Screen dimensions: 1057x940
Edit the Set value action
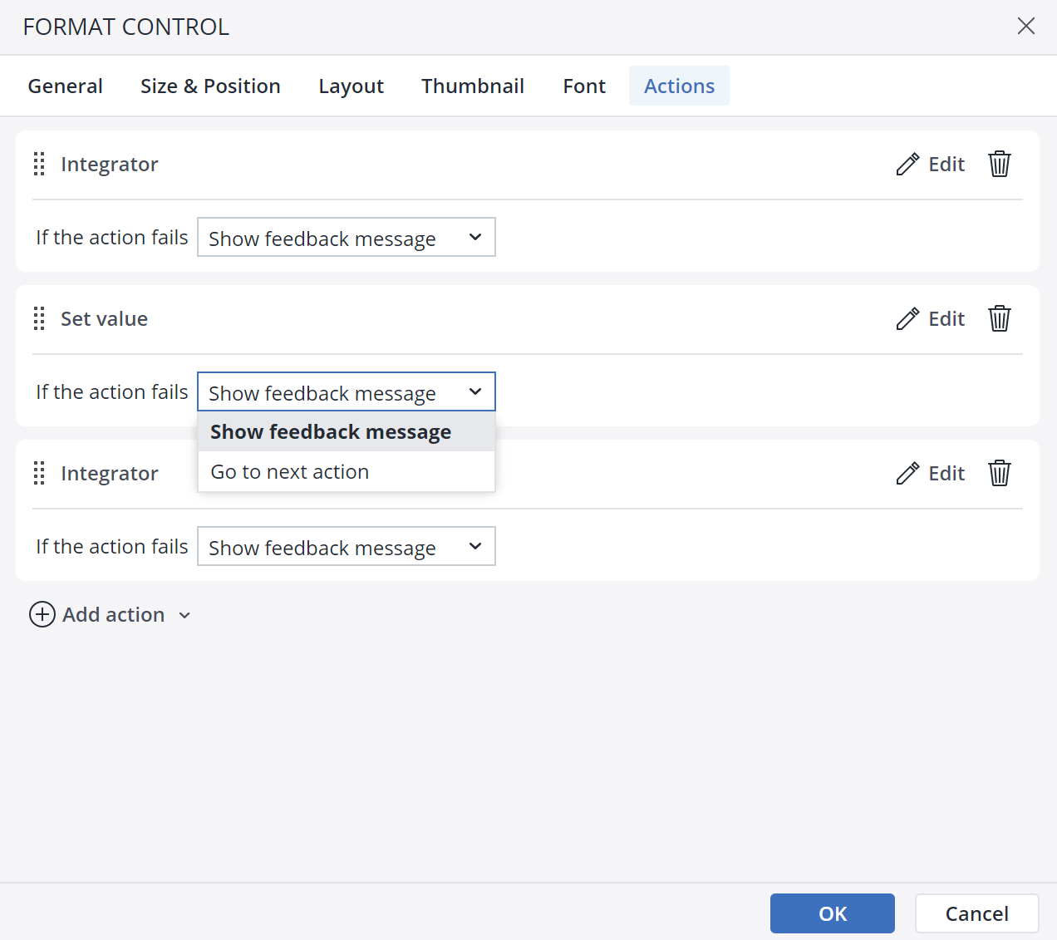[931, 319]
